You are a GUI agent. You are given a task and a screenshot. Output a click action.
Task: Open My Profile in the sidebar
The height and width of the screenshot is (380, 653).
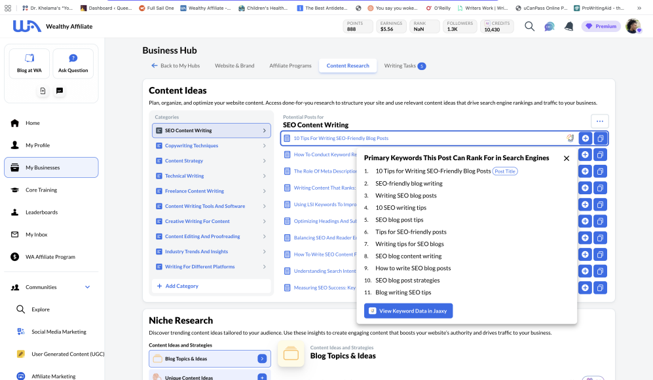pyautogui.click(x=51, y=145)
